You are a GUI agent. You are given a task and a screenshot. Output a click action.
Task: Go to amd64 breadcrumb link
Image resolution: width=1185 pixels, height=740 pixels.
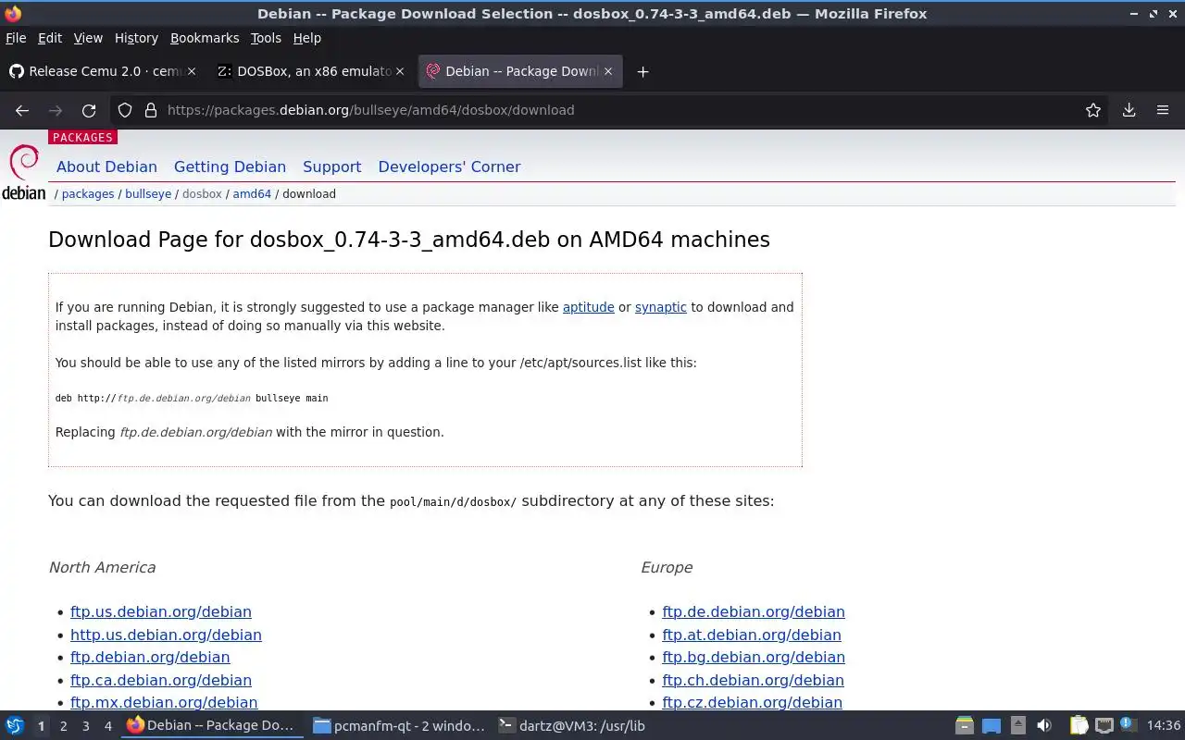tap(252, 194)
